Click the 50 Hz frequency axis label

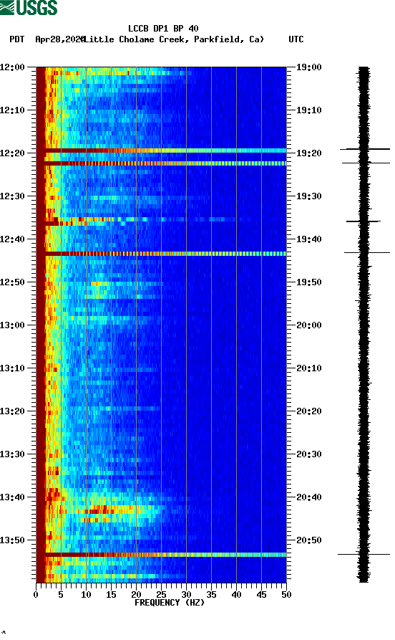(x=286, y=595)
